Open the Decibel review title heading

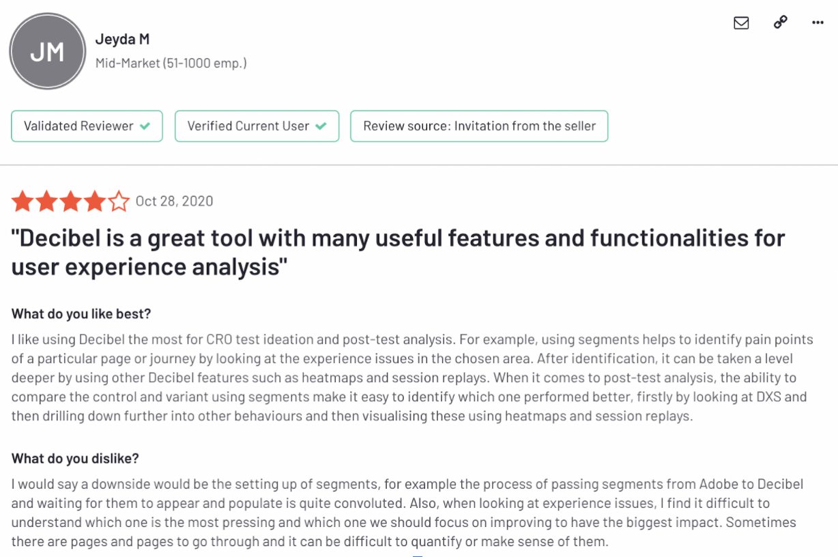coord(398,252)
